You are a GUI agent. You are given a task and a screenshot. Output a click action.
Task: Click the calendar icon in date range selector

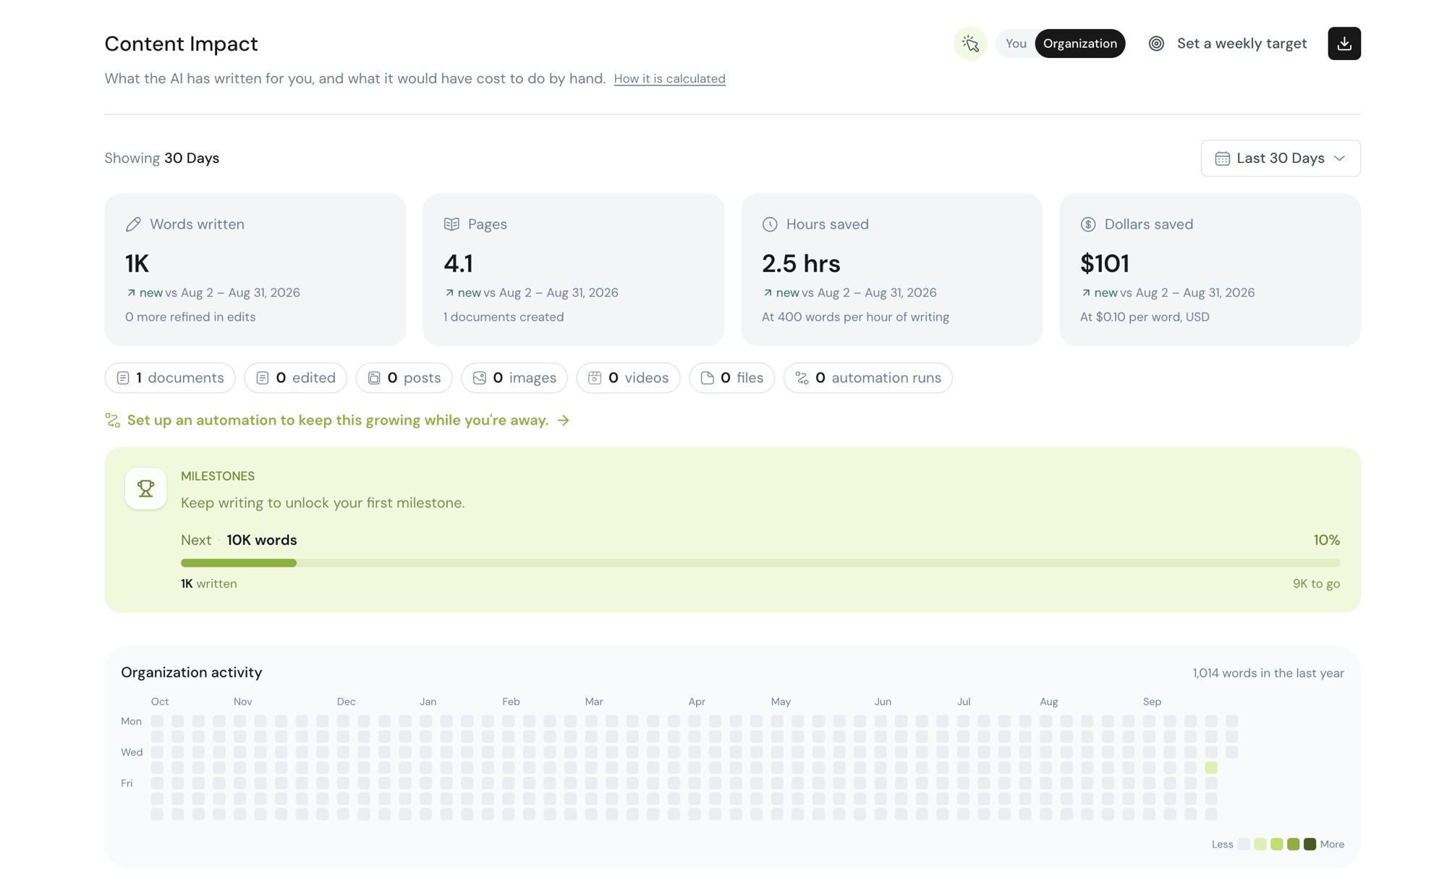coord(1222,159)
